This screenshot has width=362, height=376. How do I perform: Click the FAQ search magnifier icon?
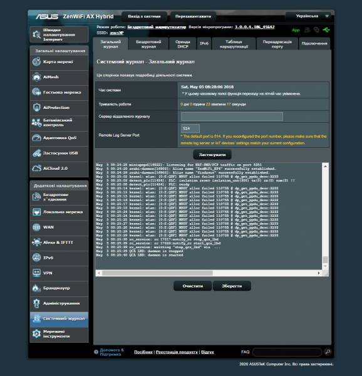(x=328, y=352)
